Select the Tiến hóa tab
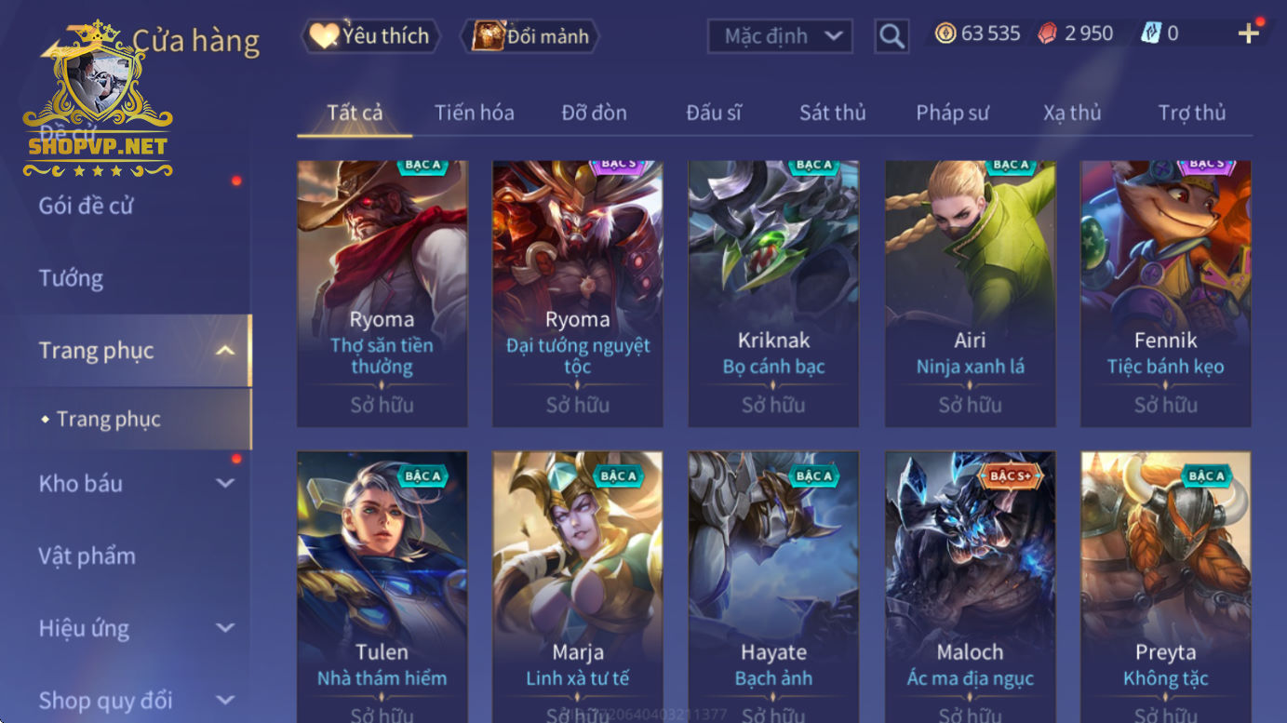 point(474,113)
